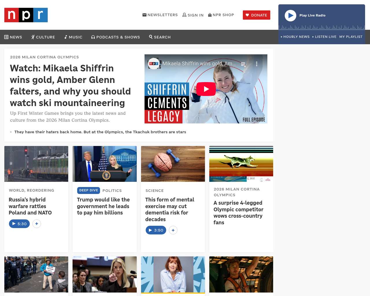Open the Sign In link
370x296 pixels.
(193, 15)
